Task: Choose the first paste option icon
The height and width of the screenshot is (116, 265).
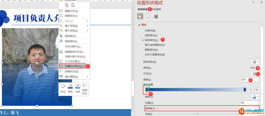Action: coord(67,5)
